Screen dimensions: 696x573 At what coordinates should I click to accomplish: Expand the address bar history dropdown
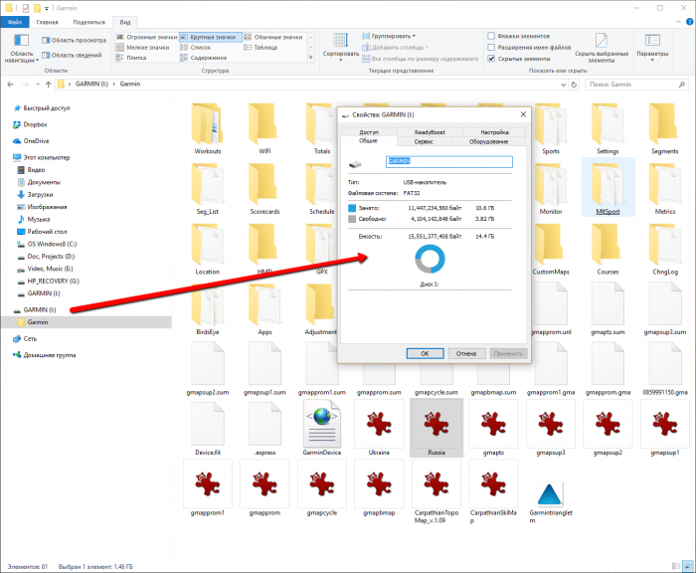click(564, 85)
